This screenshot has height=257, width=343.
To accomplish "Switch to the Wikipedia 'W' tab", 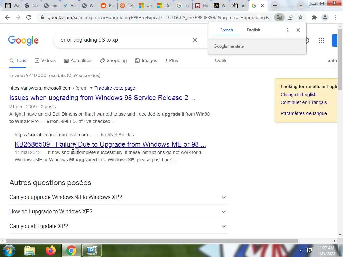I will tap(220, 6).
